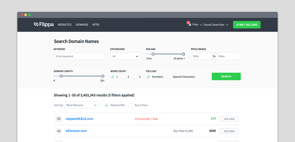Click the yellow minimize window button
Image resolution: width=295 pixels, height=142 pixels.
25,15
